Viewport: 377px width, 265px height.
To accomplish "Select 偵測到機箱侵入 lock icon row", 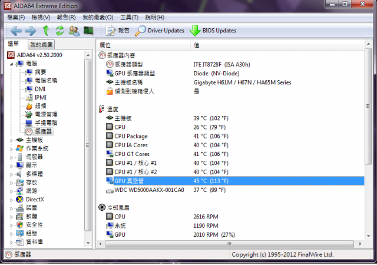I will click(231, 91).
